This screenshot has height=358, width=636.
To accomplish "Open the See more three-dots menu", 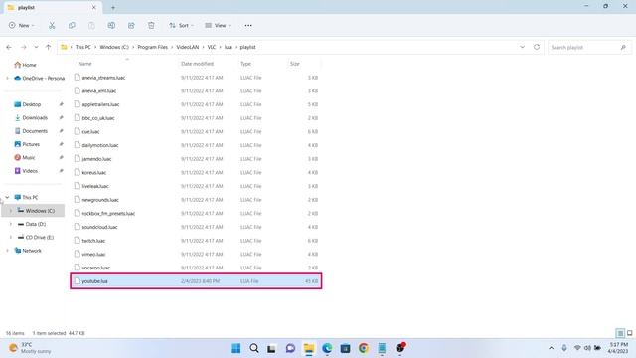I will click(248, 25).
